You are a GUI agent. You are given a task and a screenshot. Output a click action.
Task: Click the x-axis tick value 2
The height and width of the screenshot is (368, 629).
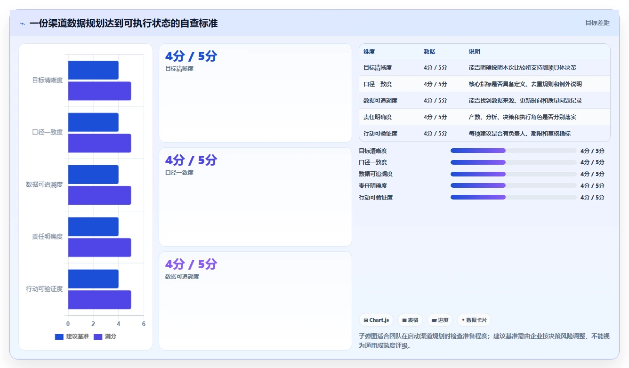(93, 324)
